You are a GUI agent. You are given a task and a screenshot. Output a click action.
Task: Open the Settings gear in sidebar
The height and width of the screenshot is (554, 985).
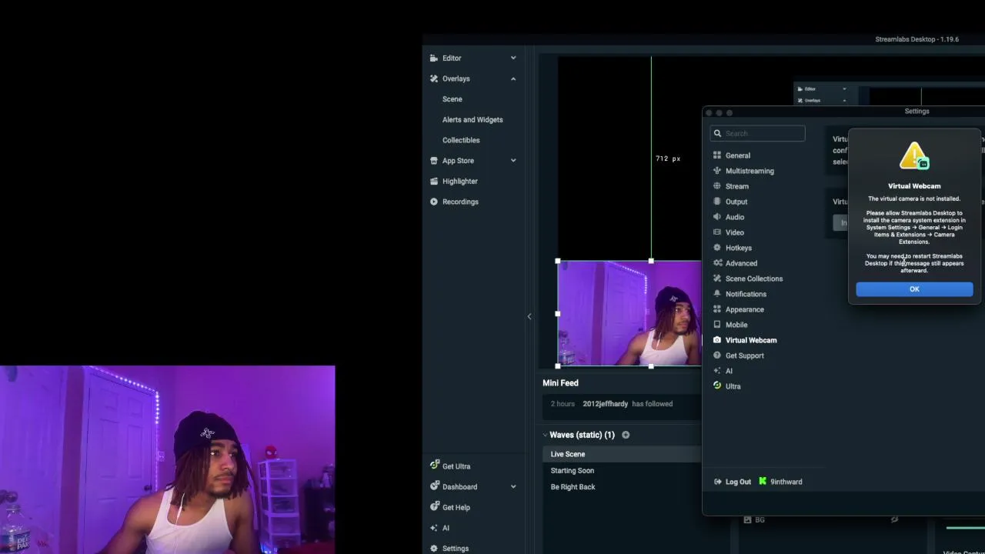434,549
